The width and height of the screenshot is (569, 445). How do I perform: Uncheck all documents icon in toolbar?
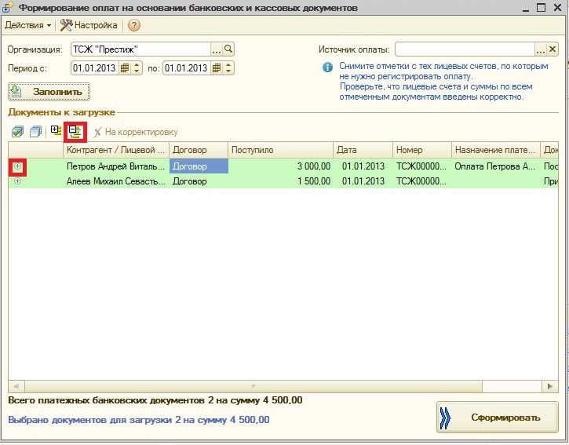pyautogui.click(x=35, y=132)
